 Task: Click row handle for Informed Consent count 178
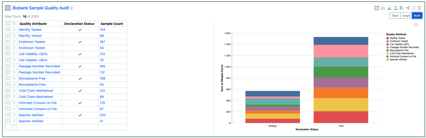click(x=14, y=103)
